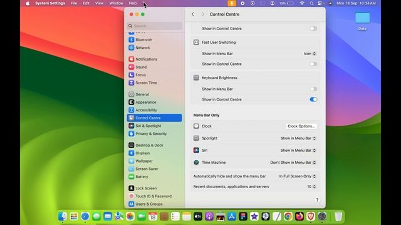Open Trash in the Dock
This screenshot has height=225, width=401.
point(338,216)
